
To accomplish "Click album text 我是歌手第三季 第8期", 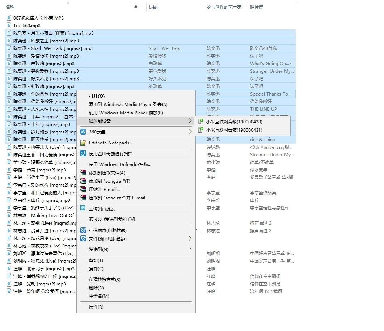I will click(271, 177).
